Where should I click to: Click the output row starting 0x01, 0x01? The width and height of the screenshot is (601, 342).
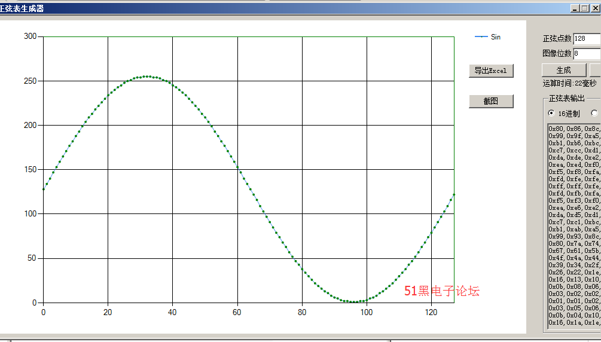pos(574,301)
